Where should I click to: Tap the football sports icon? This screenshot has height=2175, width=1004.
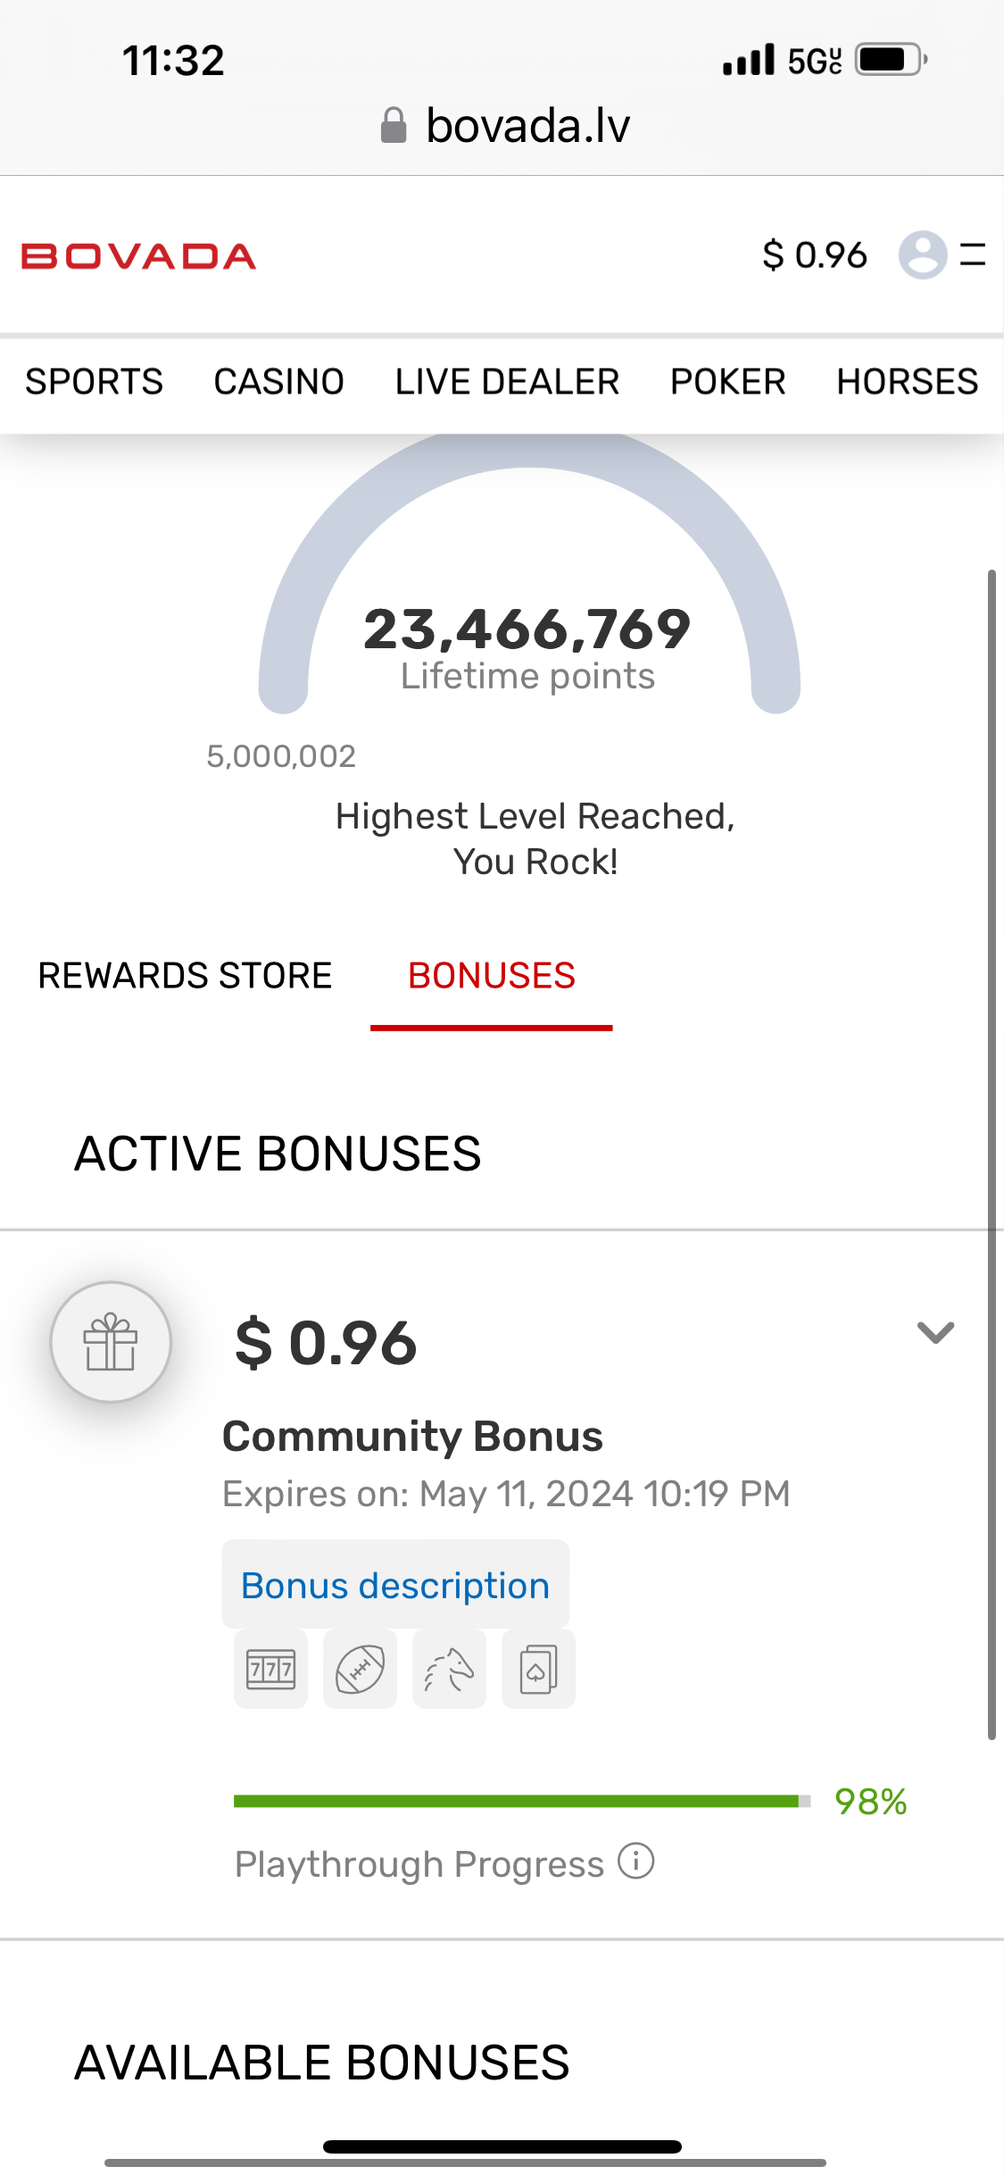pyautogui.click(x=360, y=1669)
